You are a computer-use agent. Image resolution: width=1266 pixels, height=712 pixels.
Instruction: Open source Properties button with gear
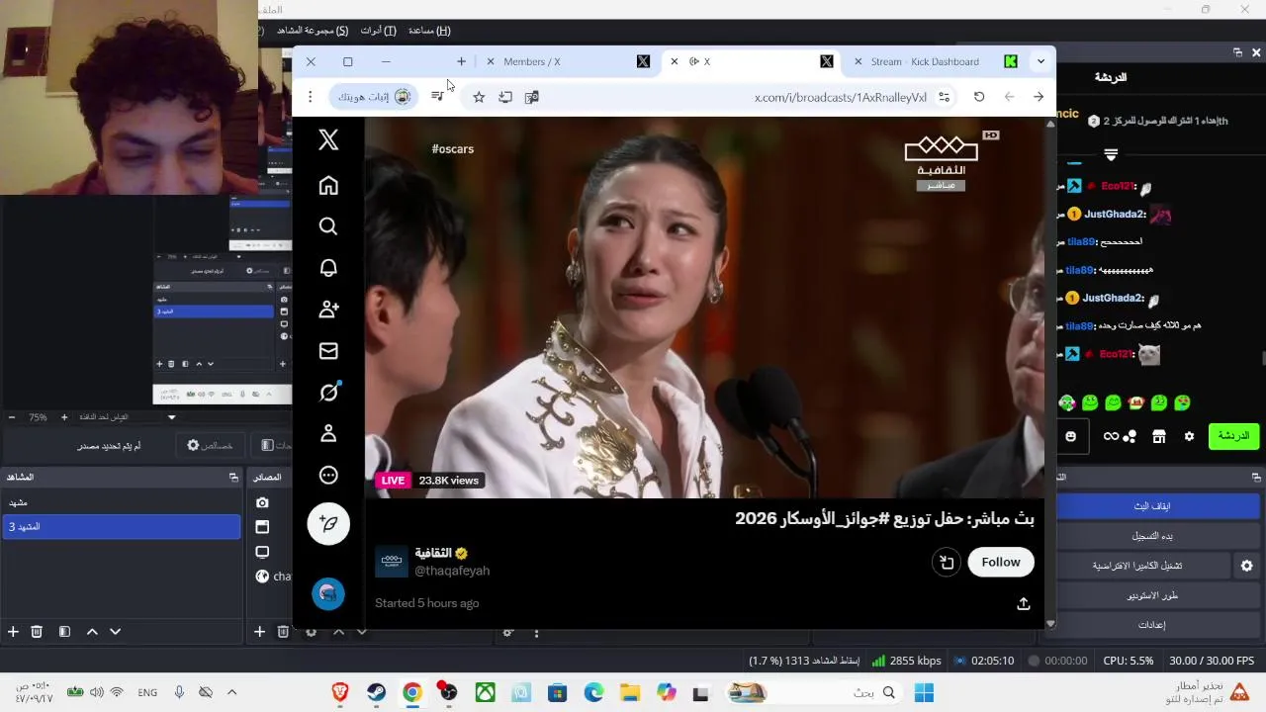click(209, 446)
